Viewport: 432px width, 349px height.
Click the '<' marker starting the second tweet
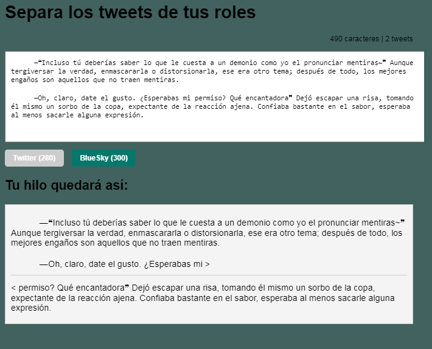click(13, 286)
